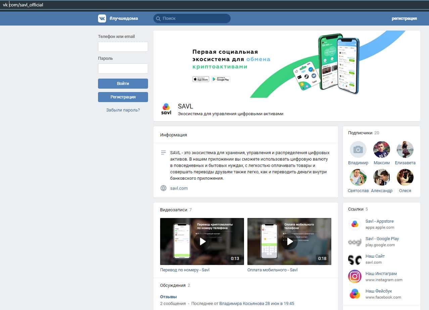Click the Телефон или email field
This screenshot has width=429, height=310.
(123, 47)
